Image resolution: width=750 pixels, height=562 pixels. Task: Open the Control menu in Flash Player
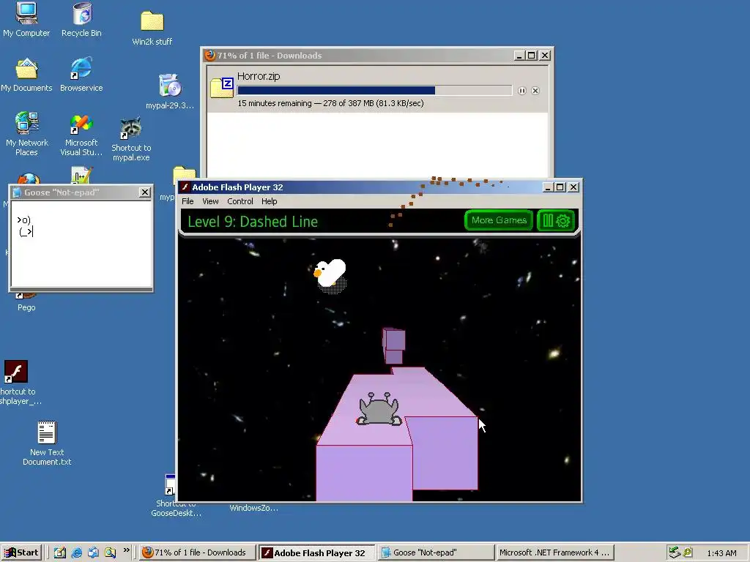[x=240, y=201]
